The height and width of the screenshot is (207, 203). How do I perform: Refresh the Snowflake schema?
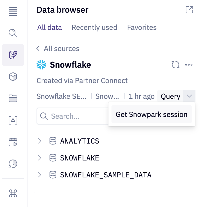click(x=176, y=65)
